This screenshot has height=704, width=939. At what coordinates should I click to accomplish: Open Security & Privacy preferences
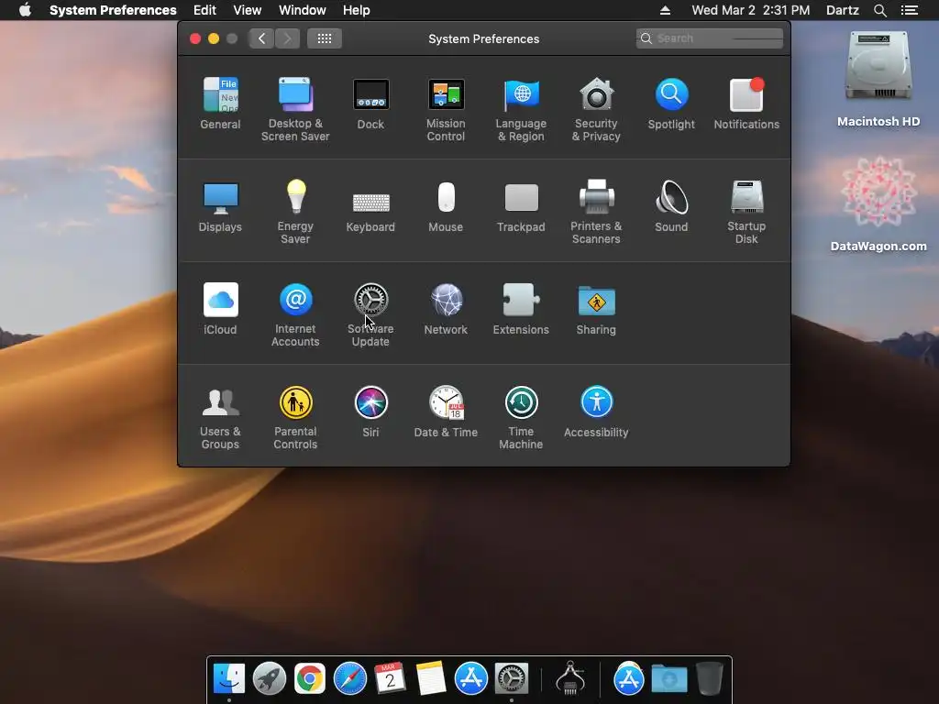(x=596, y=109)
